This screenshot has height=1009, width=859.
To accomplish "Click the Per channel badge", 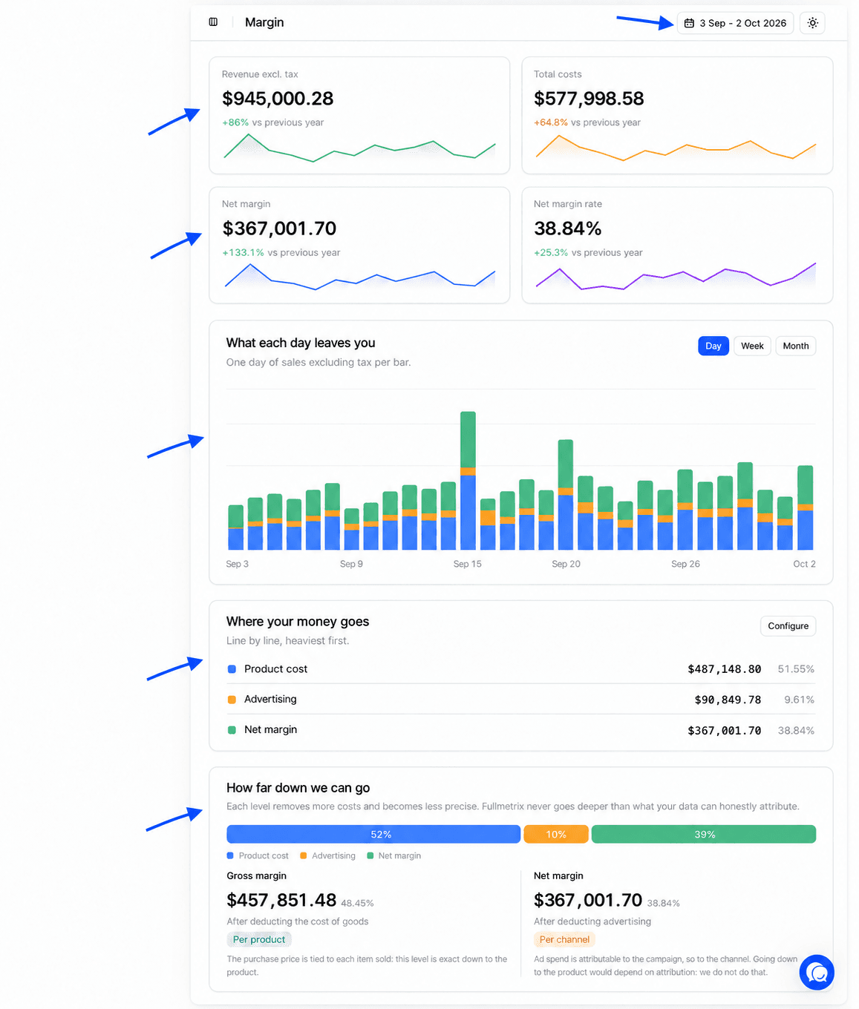I will click(564, 939).
